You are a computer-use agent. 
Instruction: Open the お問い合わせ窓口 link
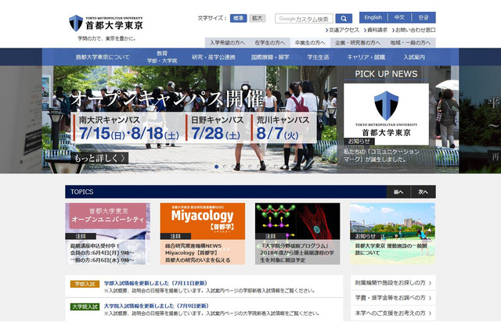[413, 30]
